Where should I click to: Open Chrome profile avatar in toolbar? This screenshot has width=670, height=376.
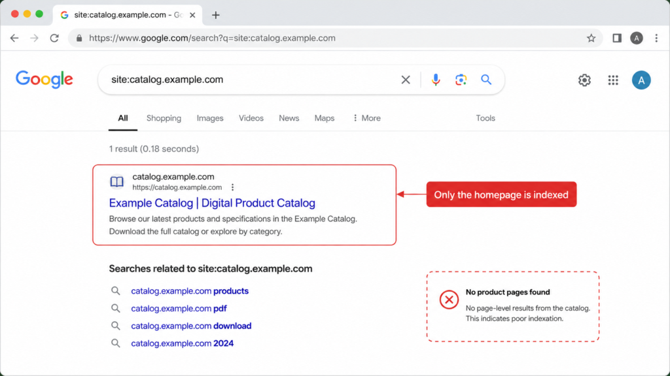pos(636,38)
